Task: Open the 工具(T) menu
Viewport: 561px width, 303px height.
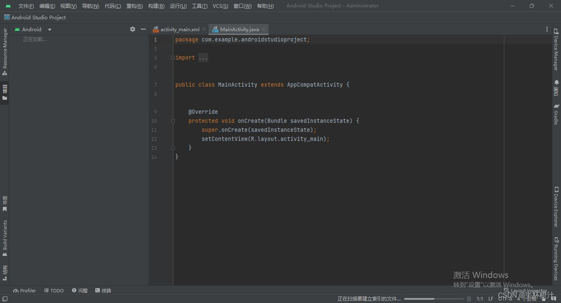Action: (200, 6)
